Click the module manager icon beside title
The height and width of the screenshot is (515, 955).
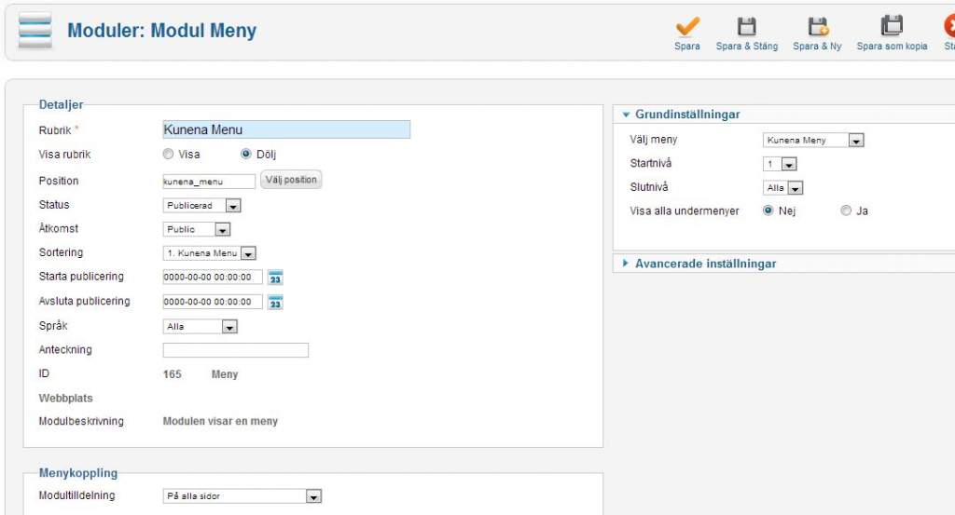pyautogui.click(x=35, y=31)
